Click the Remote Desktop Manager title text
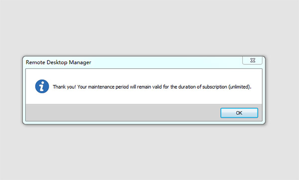Viewport: 299px width, 180px height. pyautogui.click(x=58, y=62)
